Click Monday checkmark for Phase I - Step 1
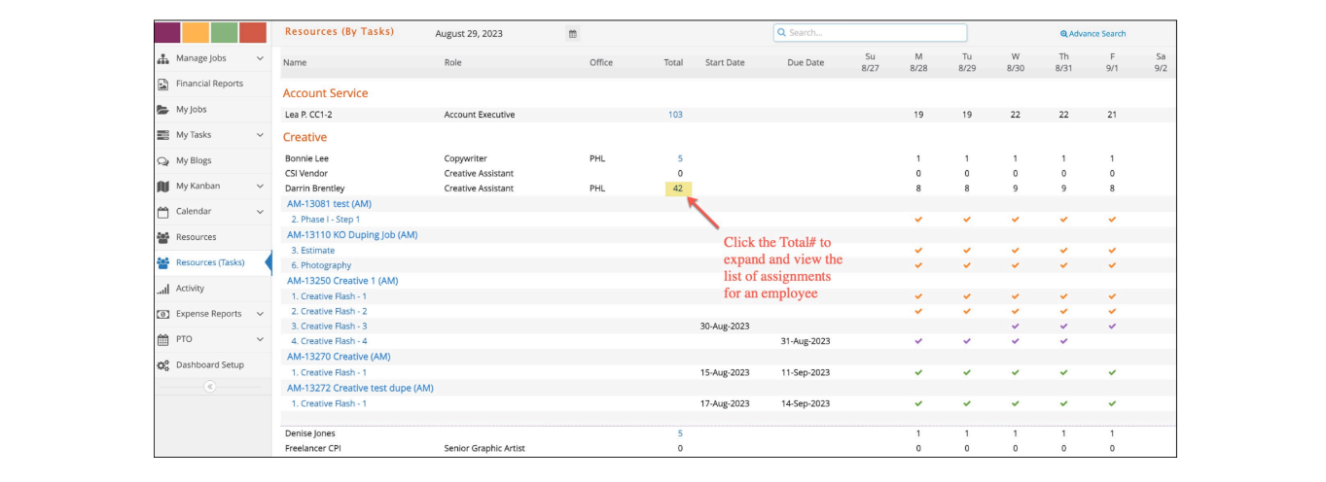 click(918, 220)
